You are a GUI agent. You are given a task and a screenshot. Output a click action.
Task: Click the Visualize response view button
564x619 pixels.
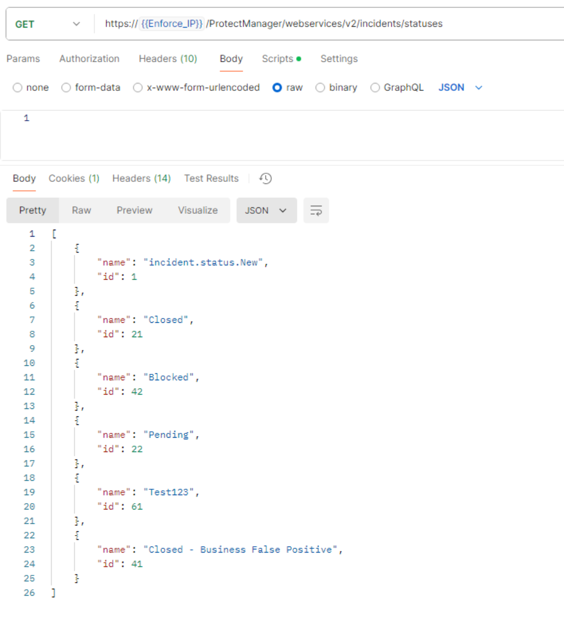point(198,211)
